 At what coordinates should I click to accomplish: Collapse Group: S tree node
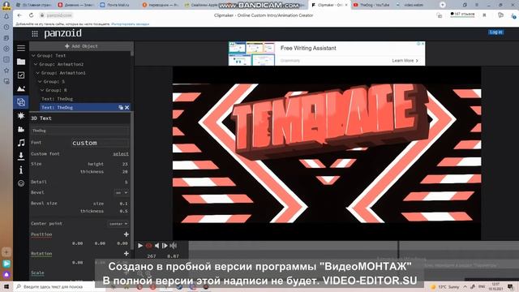coord(40,81)
